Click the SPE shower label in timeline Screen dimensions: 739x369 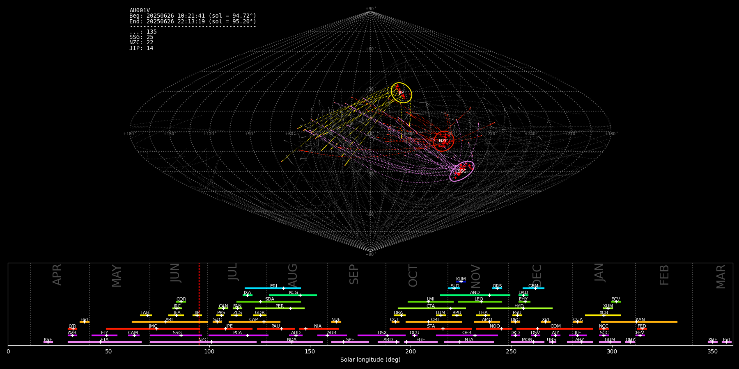click(x=350, y=340)
